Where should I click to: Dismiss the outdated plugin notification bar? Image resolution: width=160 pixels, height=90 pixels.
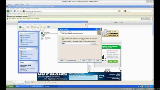pyautogui.click(x=152, y=19)
